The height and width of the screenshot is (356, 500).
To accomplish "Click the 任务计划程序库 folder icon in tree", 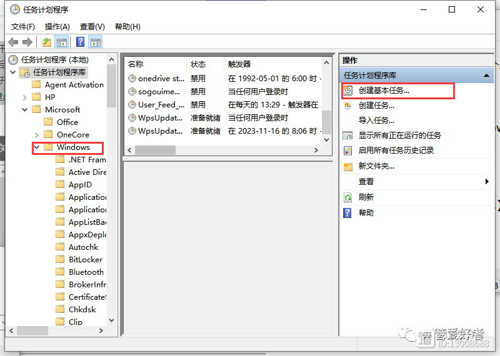I will tap(25, 72).
